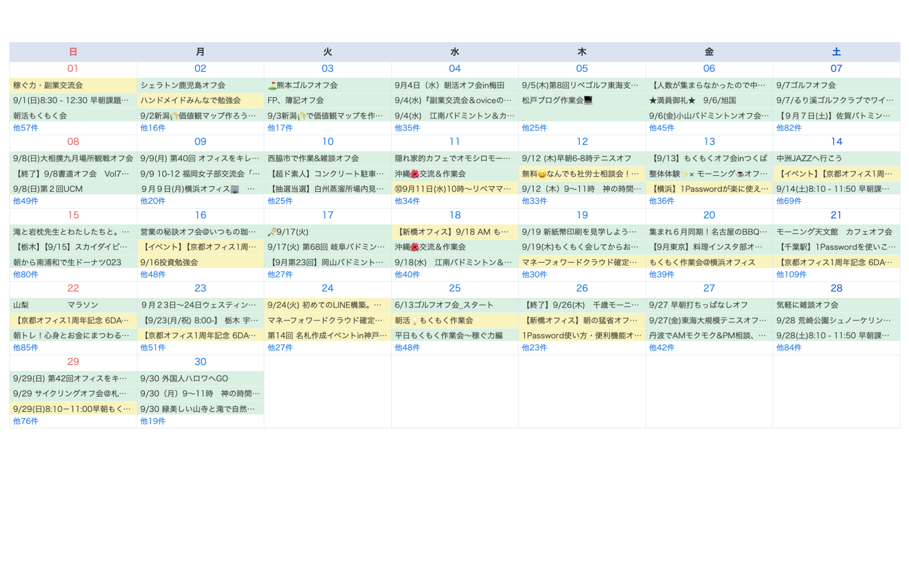Image resolution: width=909 pixels, height=561 pixels.
Task: Open the 整体体験×モーニング event on day 13
Action: (x=708, y=174)
